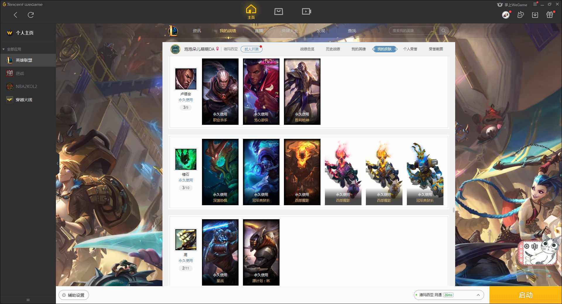Switch to the 资讯 tab
The image size is (562, 304).
[x=197, y=31]
